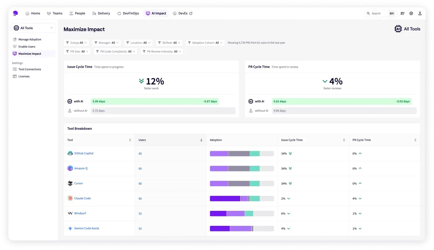Image resolution: width=434 pixels, height=250 pixels.
Task: Open the PR Code Complexity filter
Action: [115, 51]
